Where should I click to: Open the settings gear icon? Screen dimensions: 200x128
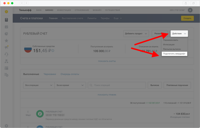coord(6,126)
